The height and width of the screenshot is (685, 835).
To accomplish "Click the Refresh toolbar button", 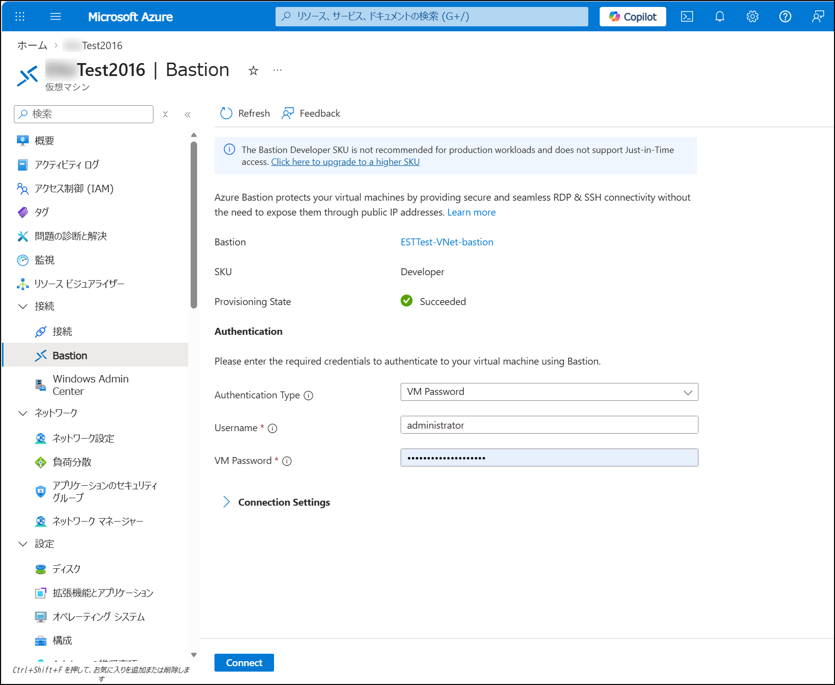I will 245,113.
